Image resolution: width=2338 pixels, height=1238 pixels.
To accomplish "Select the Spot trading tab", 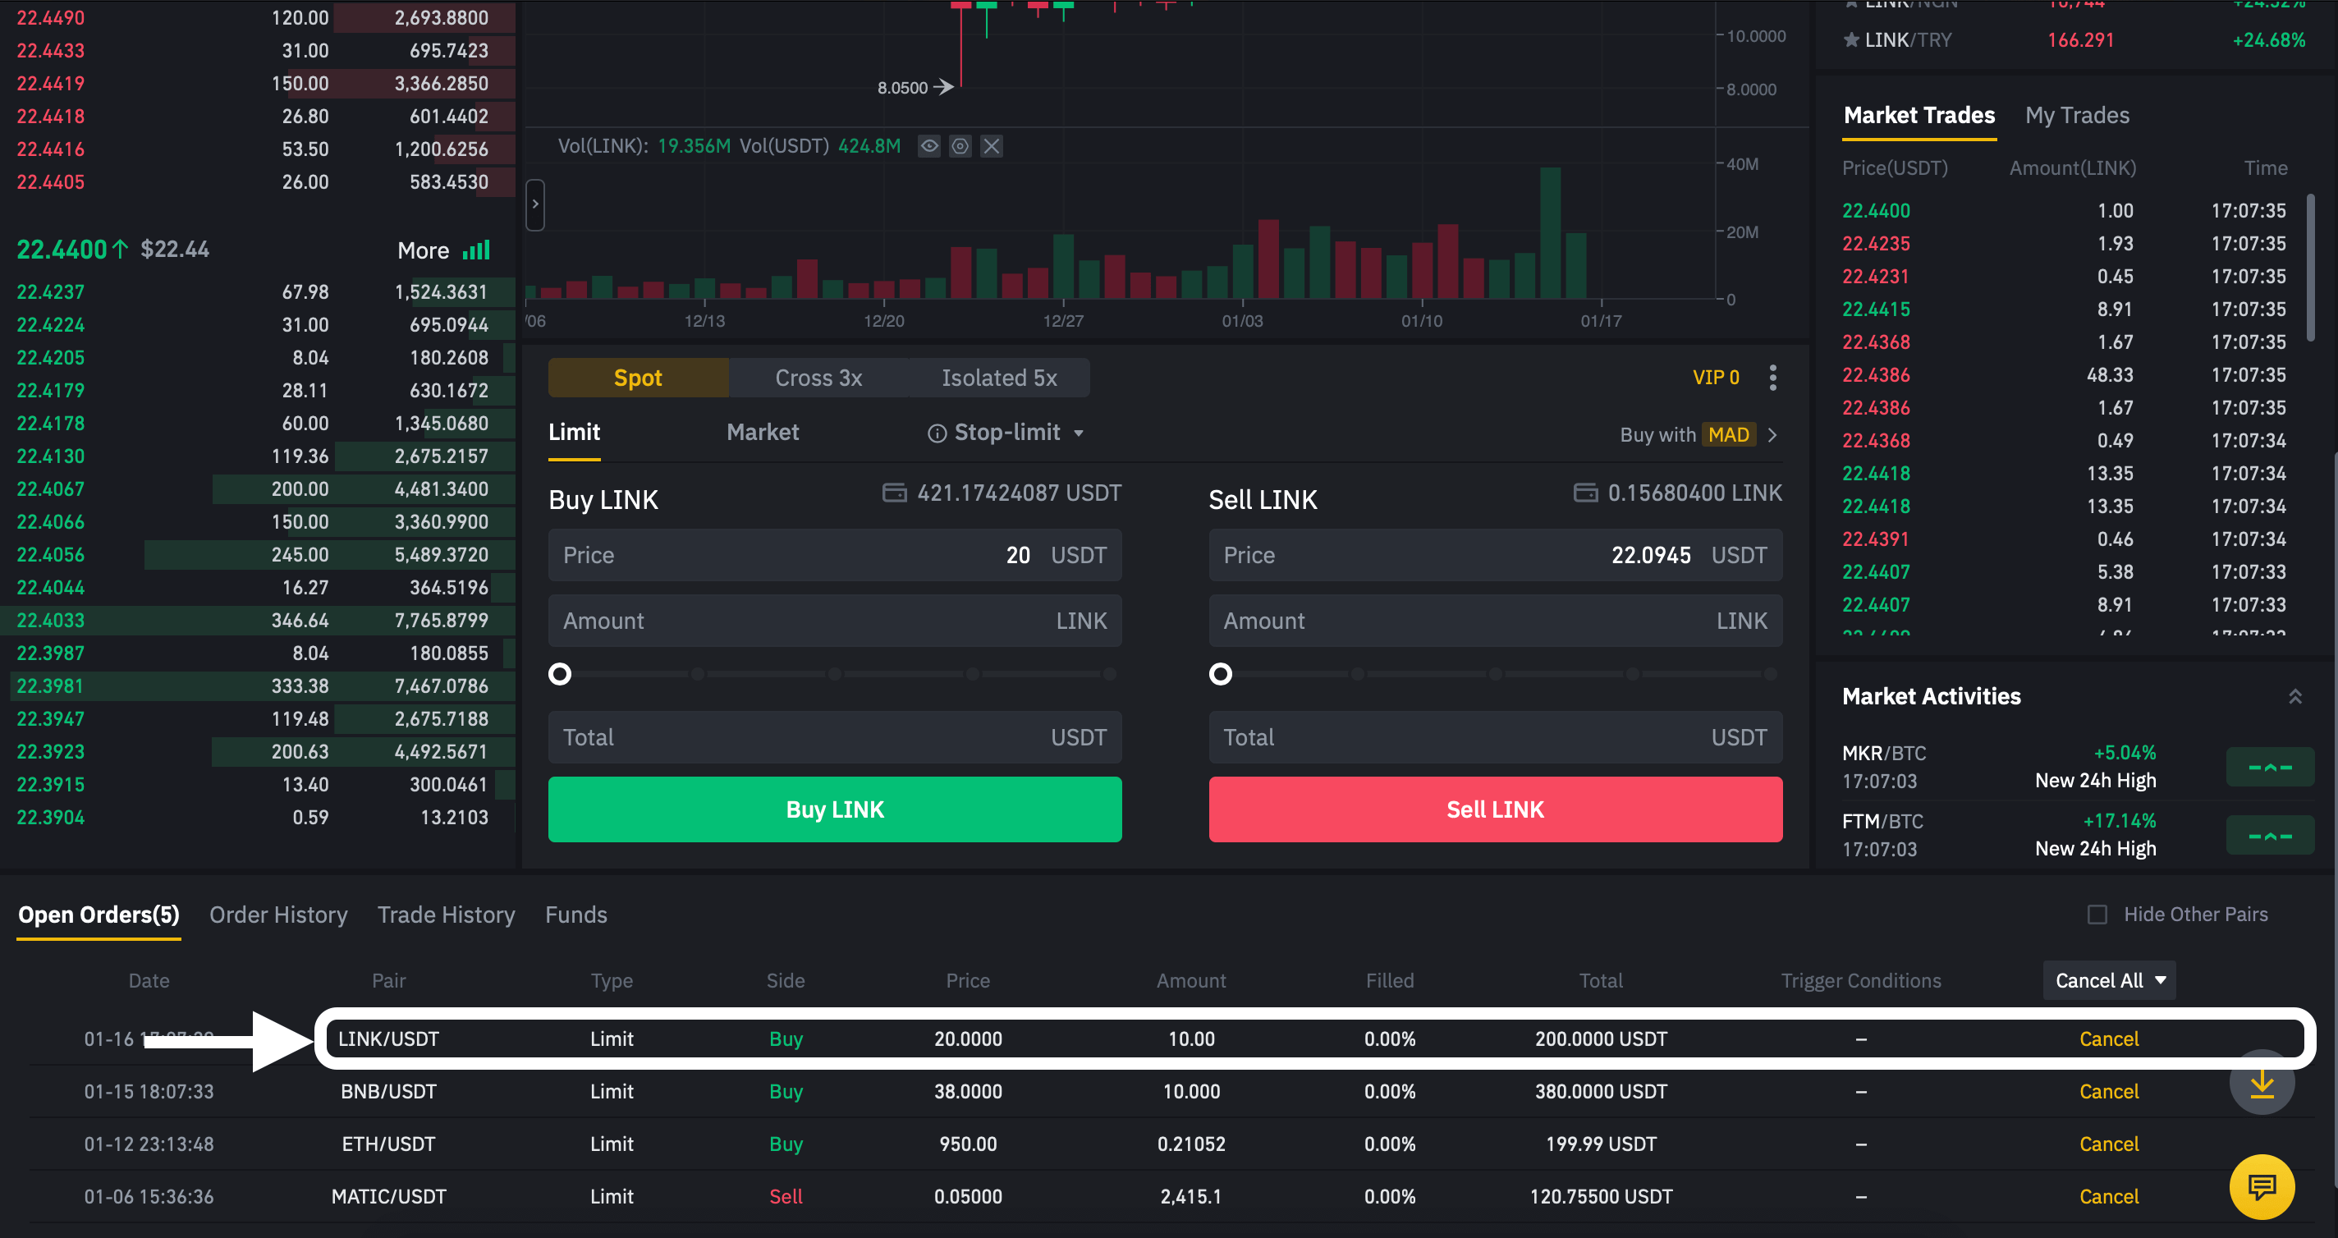I will [638, 378].
